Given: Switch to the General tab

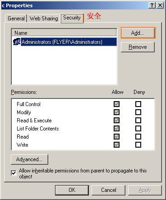Looking at the screenshot, I should (x=16, y=19).
